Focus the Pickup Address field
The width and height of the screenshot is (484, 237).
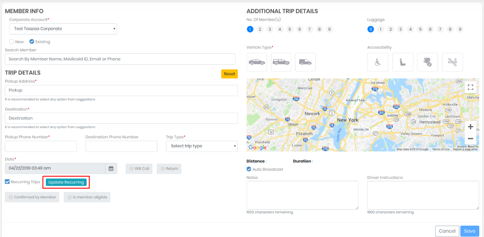coord(121,90)
